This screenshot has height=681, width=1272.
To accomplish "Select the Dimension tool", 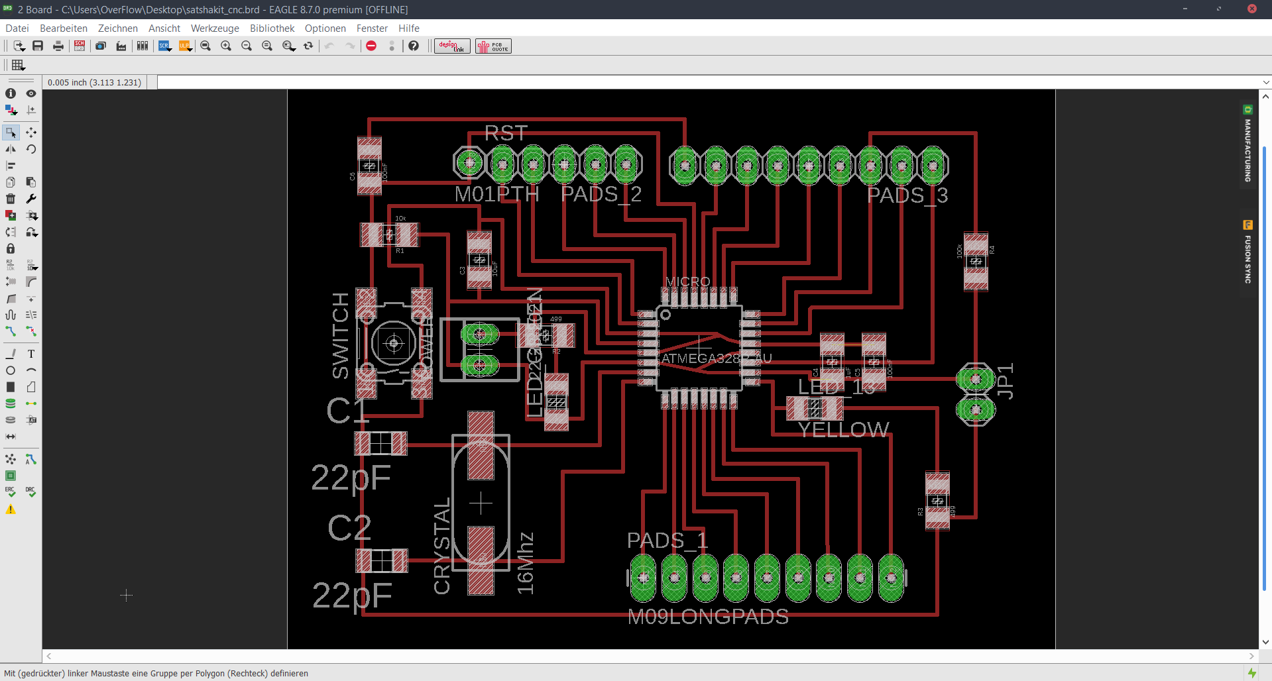I will pyautogui.click(x=11, y=437).
